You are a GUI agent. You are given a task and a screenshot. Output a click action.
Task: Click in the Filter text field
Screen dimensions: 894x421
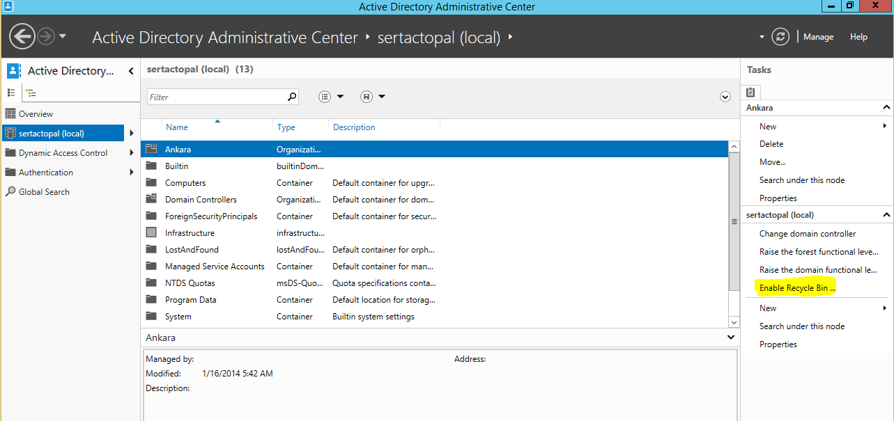pyautogui.click(x=216, y=97)
